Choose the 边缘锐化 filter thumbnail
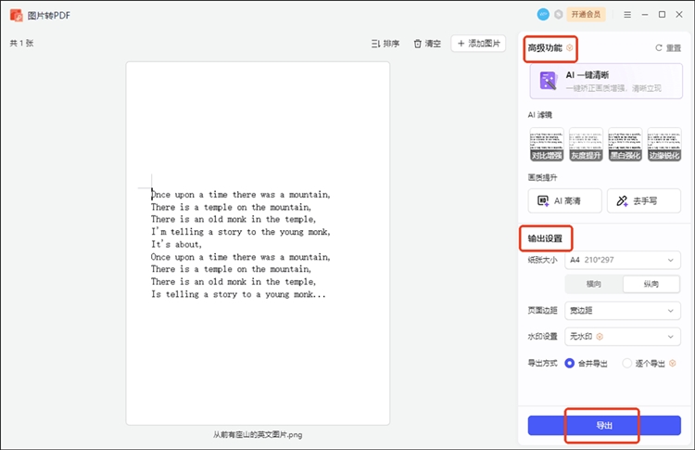This screenshot has height=450, width=695. coord(664,145)
